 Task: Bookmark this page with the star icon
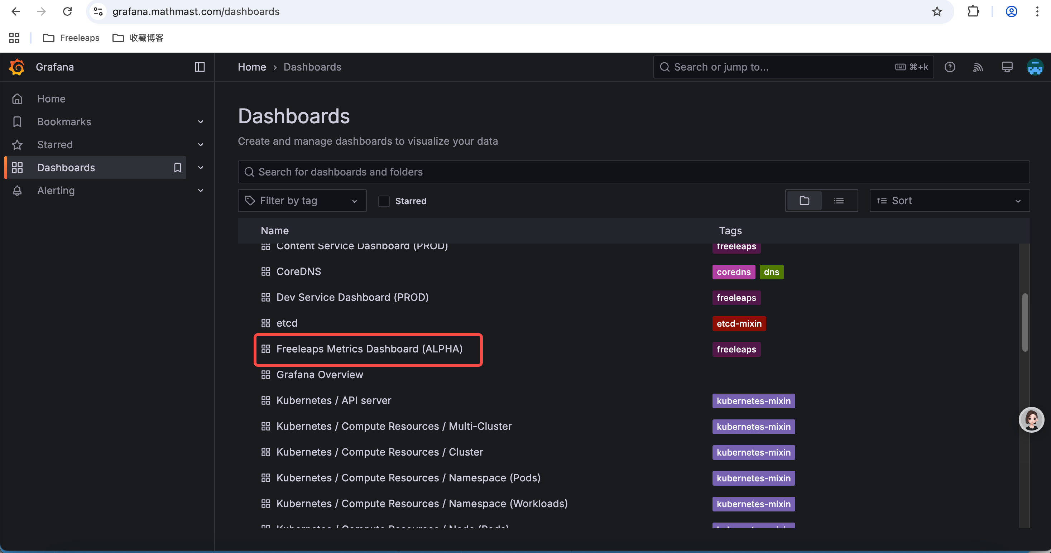pos(937,11)
